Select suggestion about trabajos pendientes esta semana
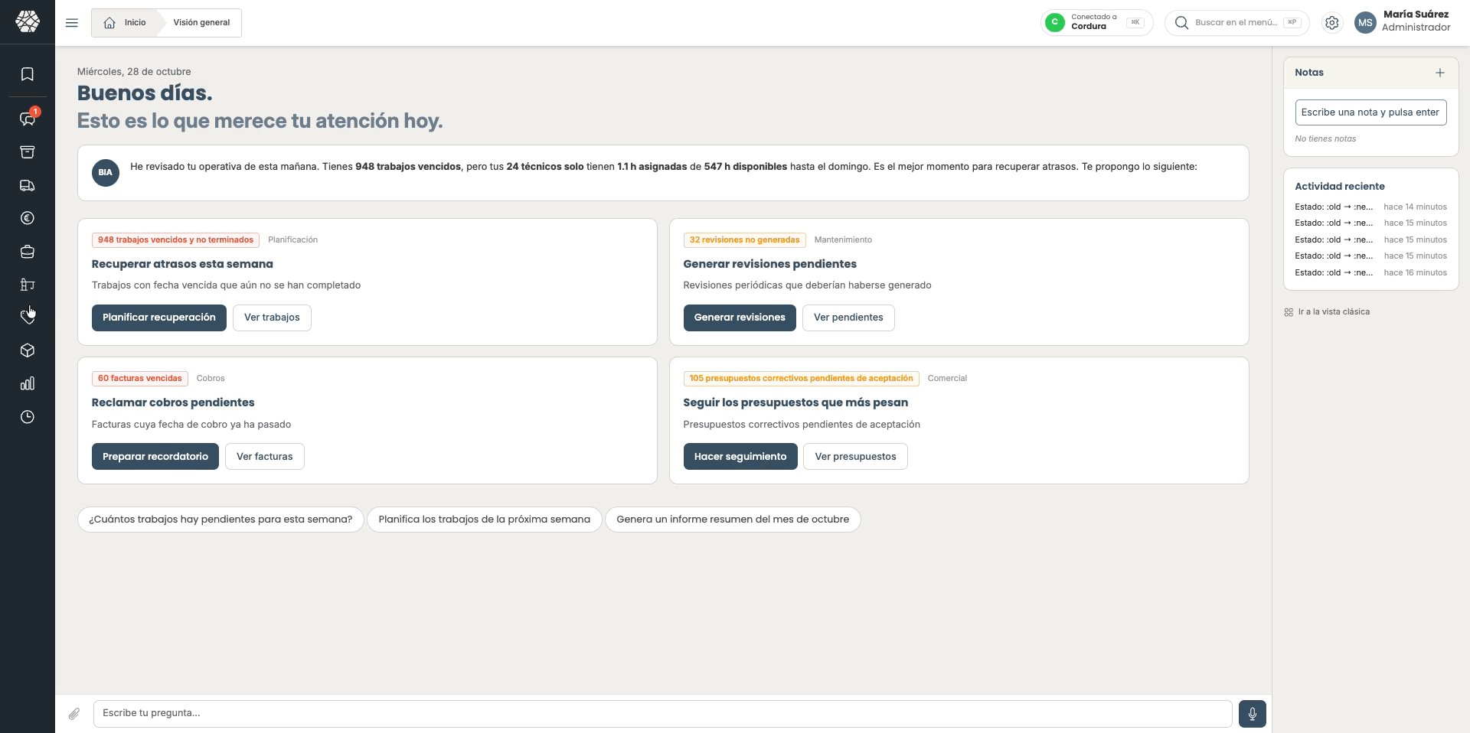The image size is (1470, 733). click(220, 520)
